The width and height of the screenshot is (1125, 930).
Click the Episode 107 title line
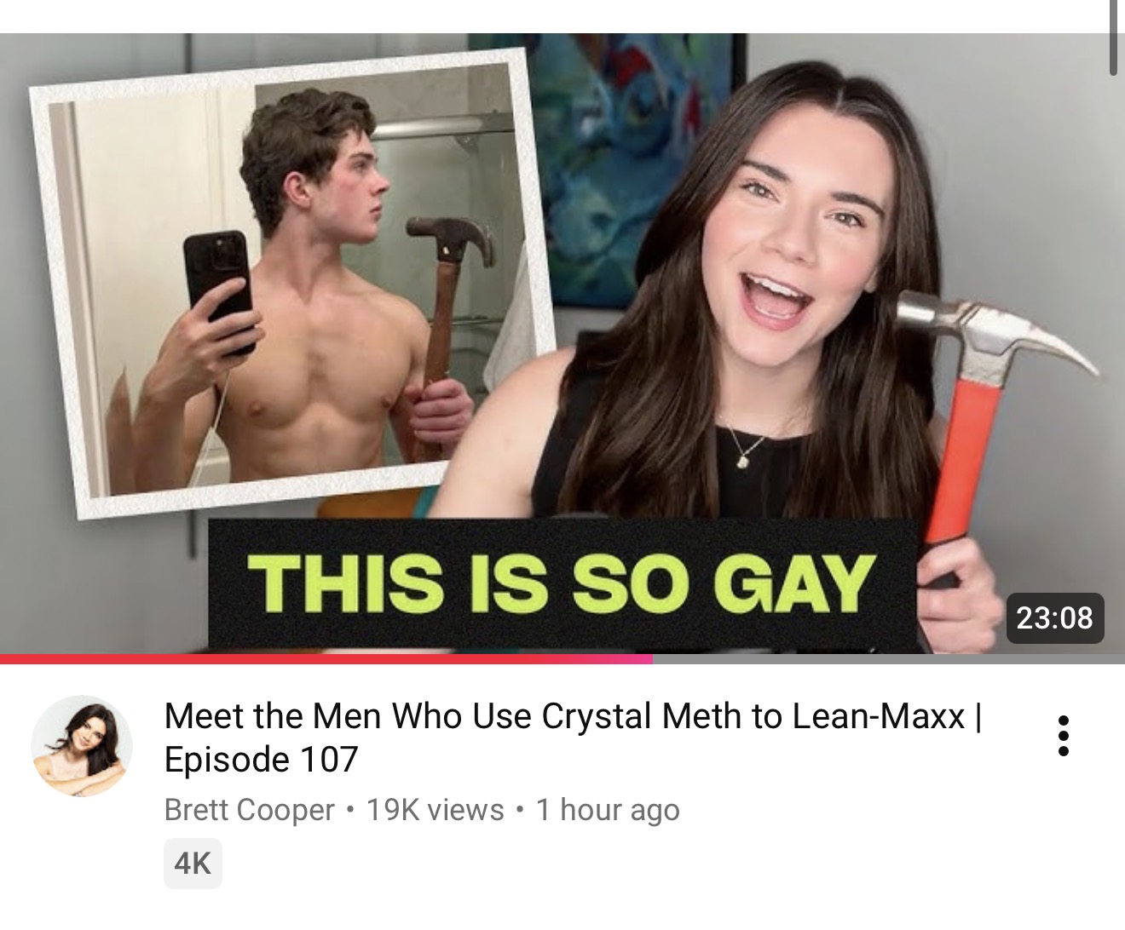pyautogui.click(x=261, y=759)
